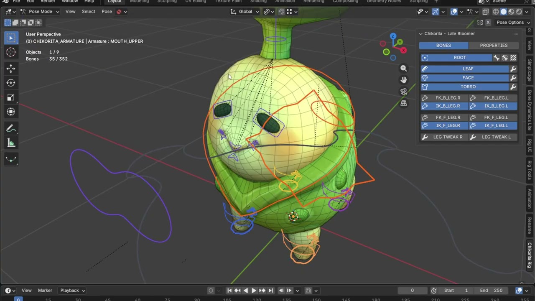Open wrench settings for FACE row

[x=513, y=78]
